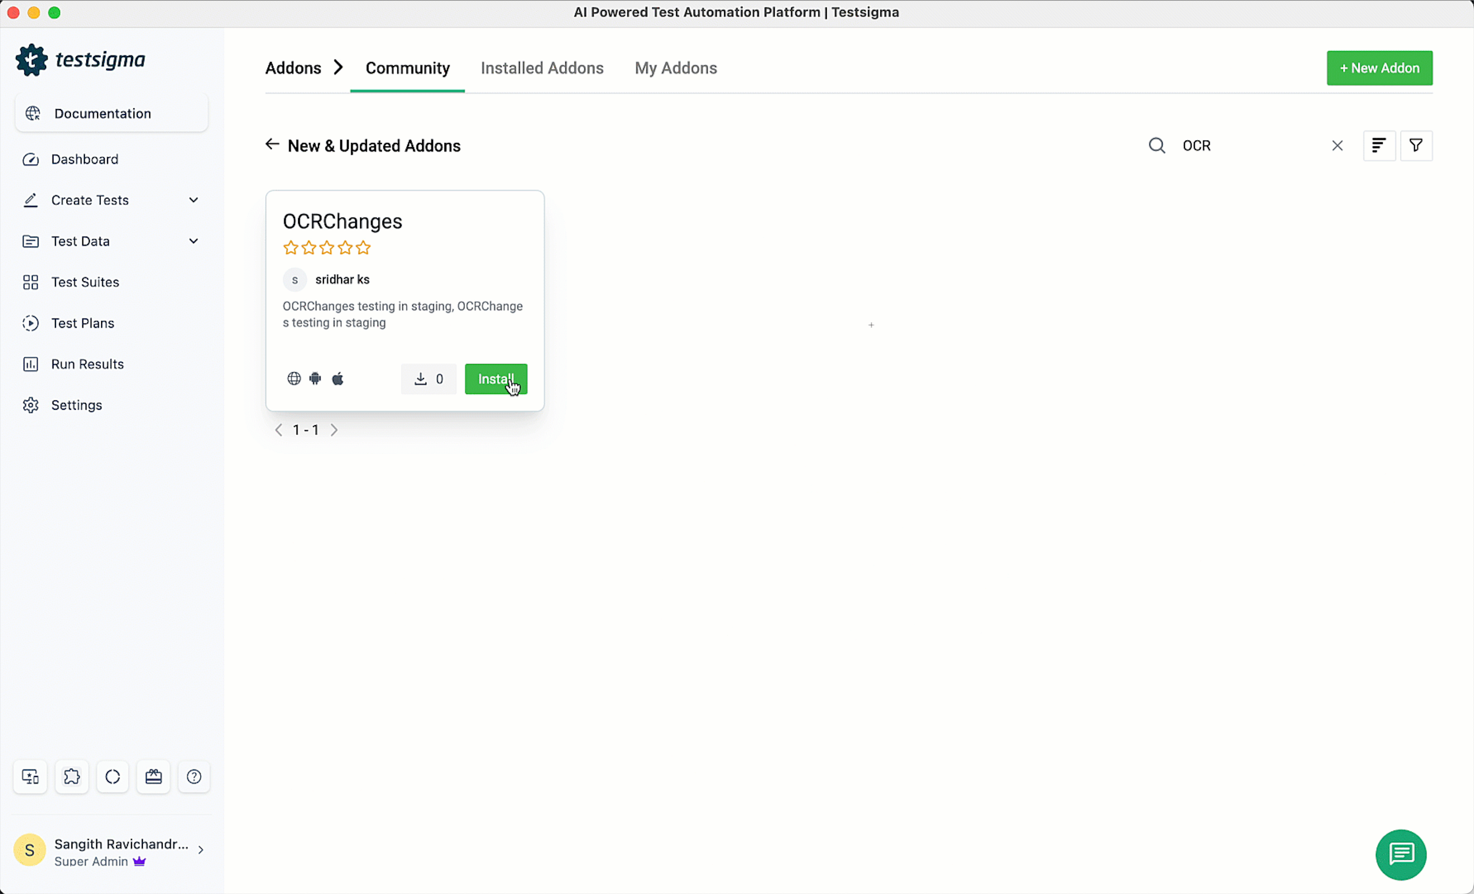Go to next page of addons
This screenshot has height=894, width=1474.
(x=334, y=430)
